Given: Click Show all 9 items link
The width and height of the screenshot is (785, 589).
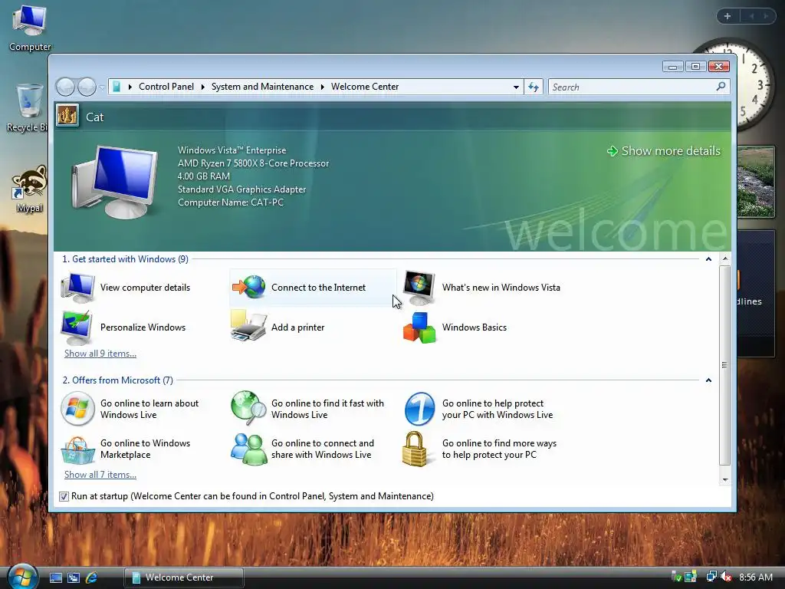Looking at the screenshot, I should [x=100, y=353].
